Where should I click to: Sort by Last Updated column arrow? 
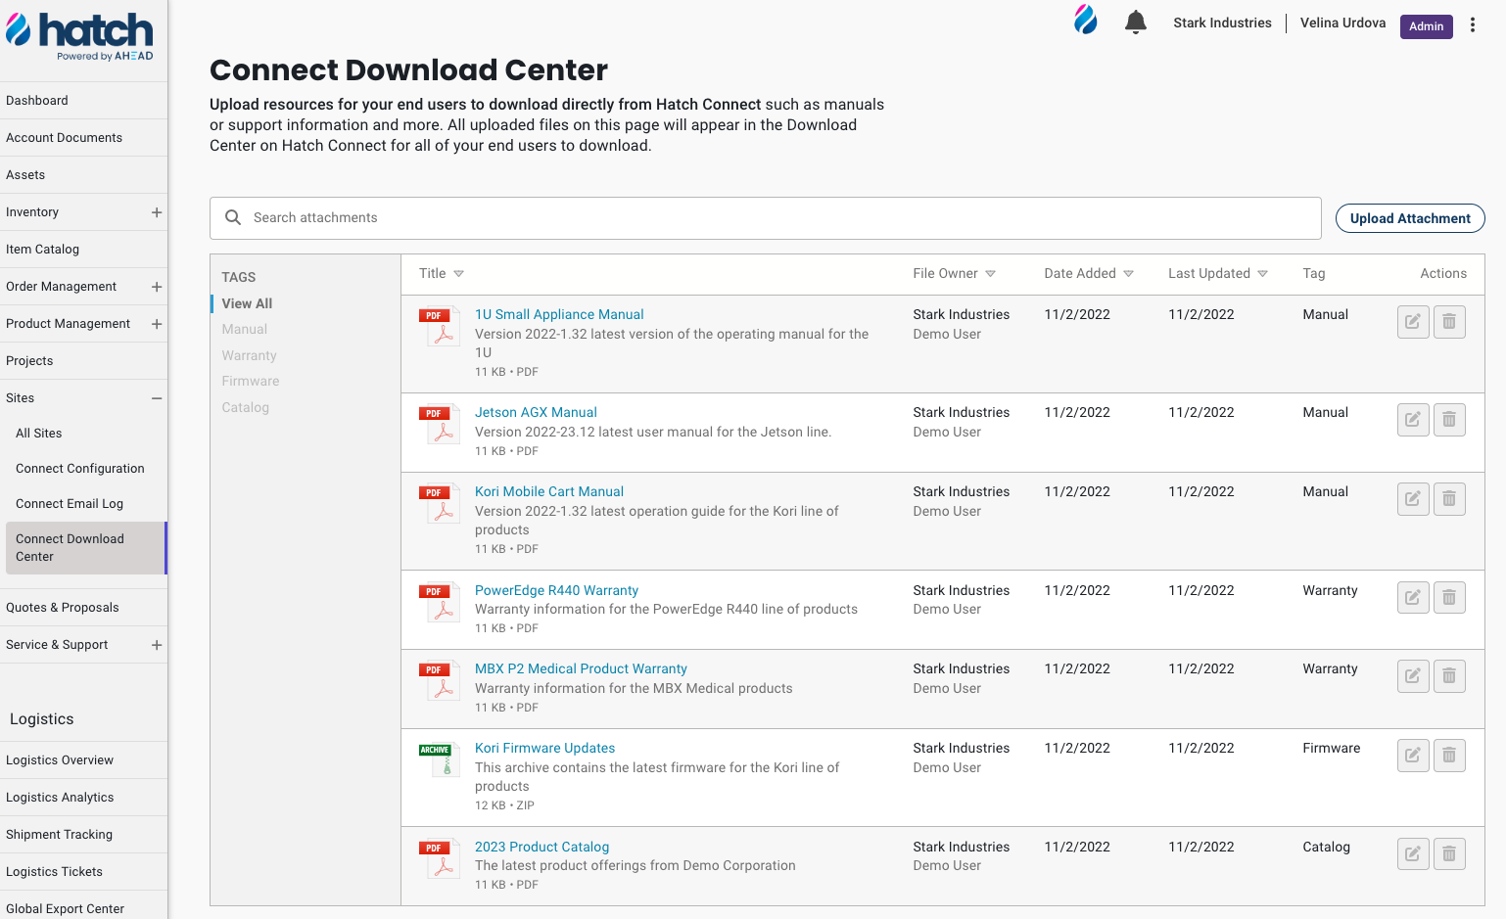point(1262,274)
